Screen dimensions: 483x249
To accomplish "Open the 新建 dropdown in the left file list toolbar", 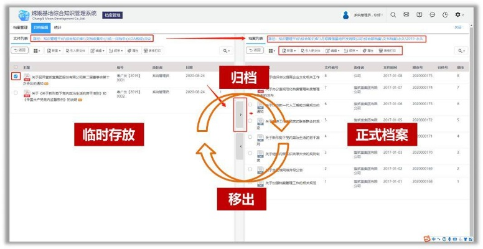I will point(54,51).
